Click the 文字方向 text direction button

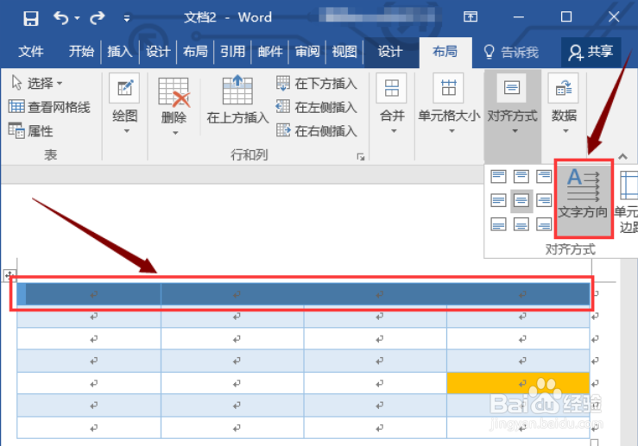[584, 198]
